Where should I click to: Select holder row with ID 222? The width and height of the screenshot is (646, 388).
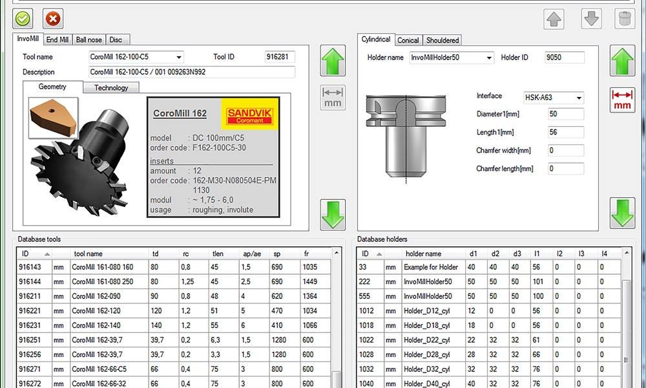(489, 281)
